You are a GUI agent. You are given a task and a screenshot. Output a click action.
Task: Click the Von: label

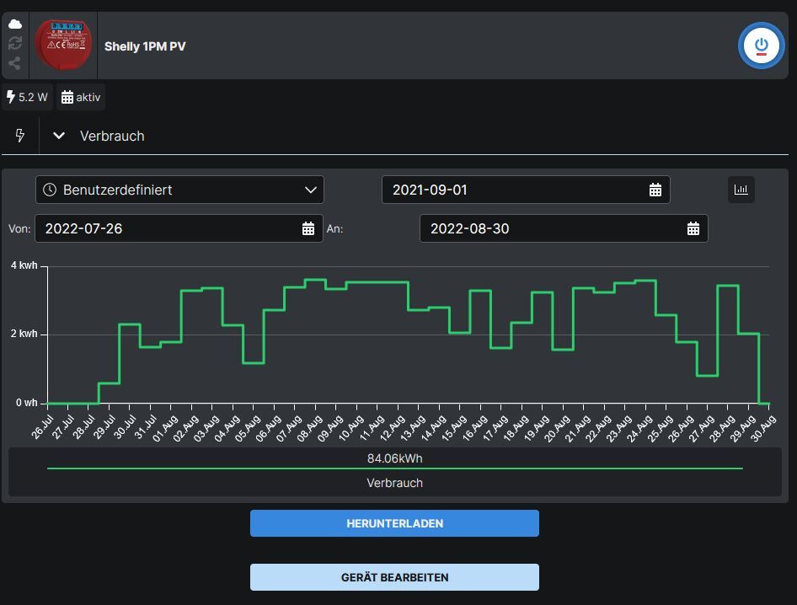[x=19, y=229]
